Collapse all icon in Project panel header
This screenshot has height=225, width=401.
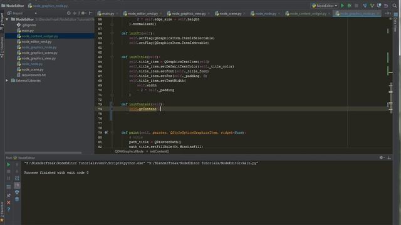75,13
